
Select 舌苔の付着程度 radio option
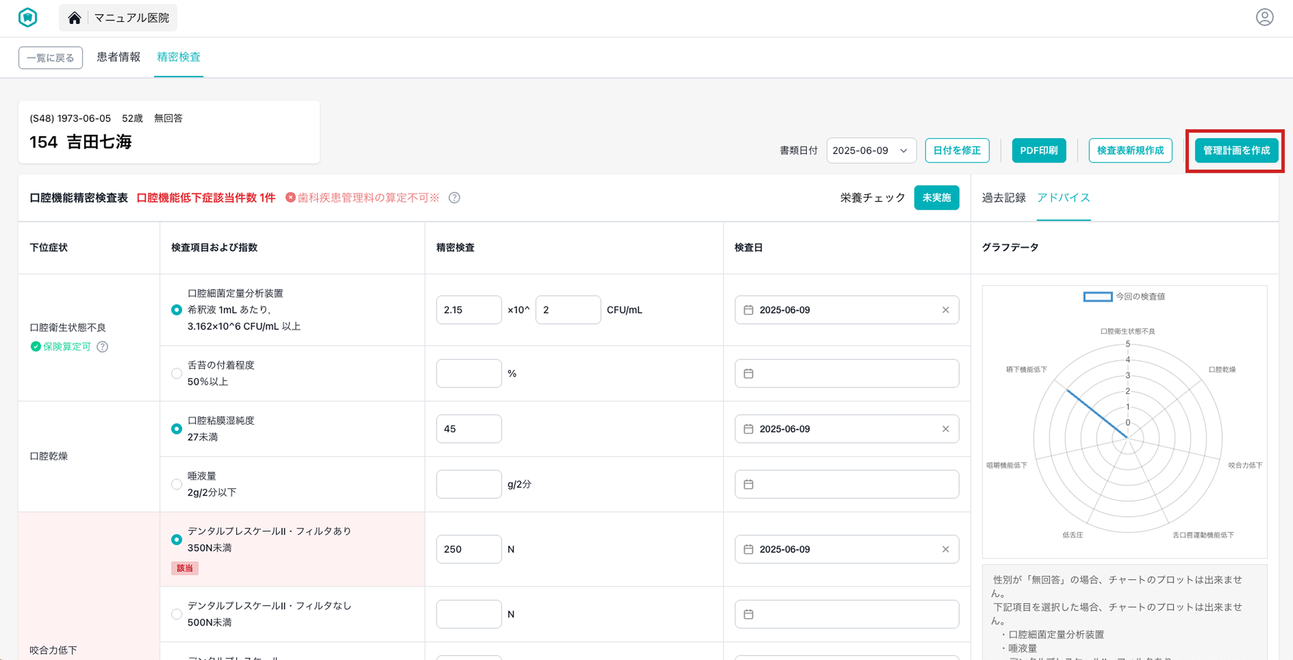point(177,374)
